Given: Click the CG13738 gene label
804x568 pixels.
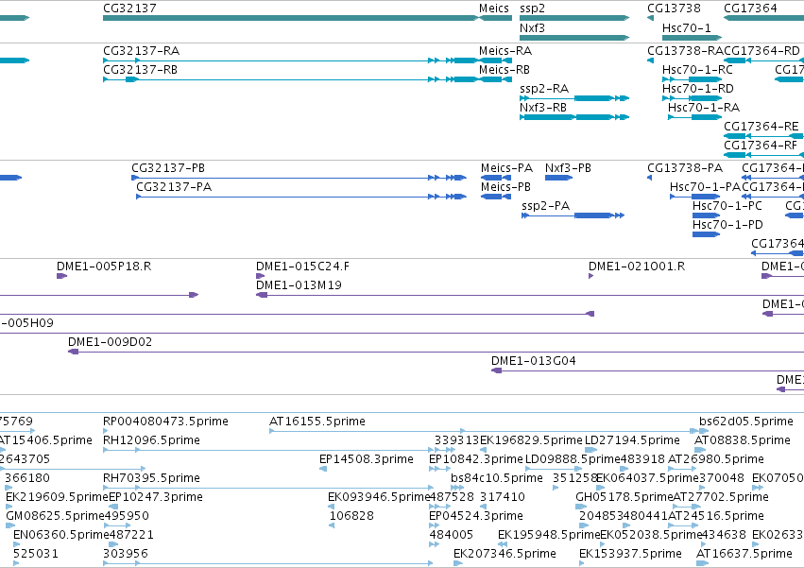Looking at the screenshot, I should [x=674, y=9].
